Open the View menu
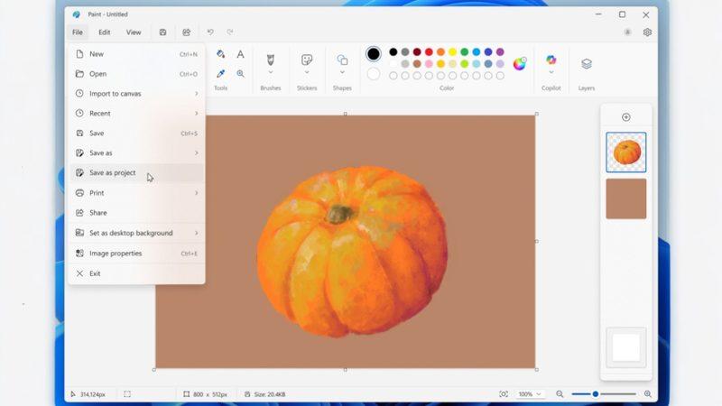Image resolution: width=722 pixels, height=406 pixels. coord(134,32)
